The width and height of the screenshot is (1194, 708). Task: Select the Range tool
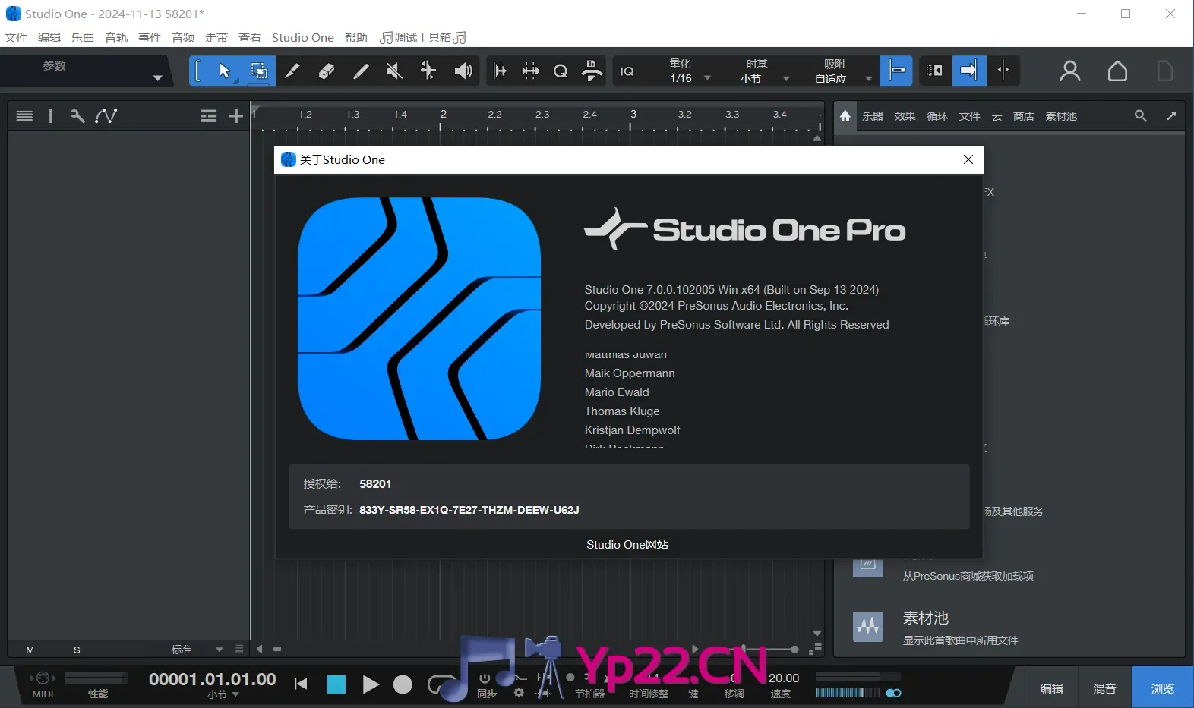[259, 71]
